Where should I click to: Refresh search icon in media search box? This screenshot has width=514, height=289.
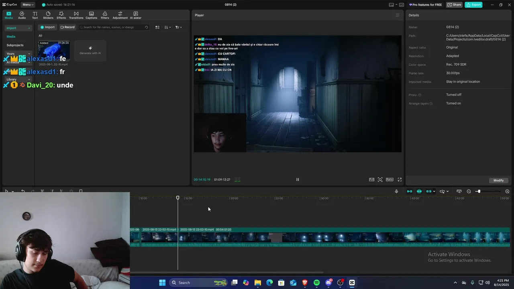click(x=146, y=27)
